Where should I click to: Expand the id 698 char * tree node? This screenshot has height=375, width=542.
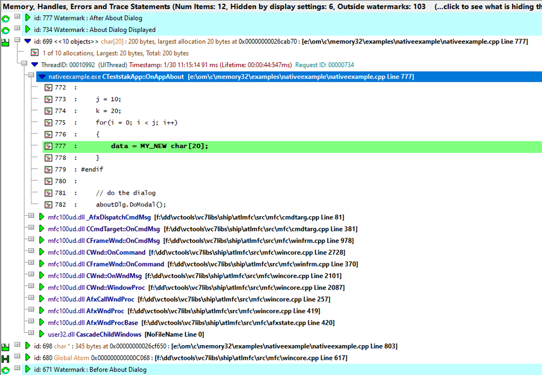tap(17, 344)
